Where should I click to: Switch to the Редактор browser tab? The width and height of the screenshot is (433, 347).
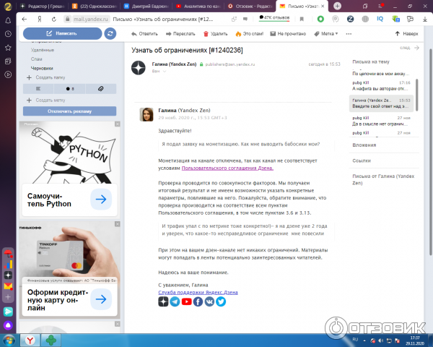[43, 6]
